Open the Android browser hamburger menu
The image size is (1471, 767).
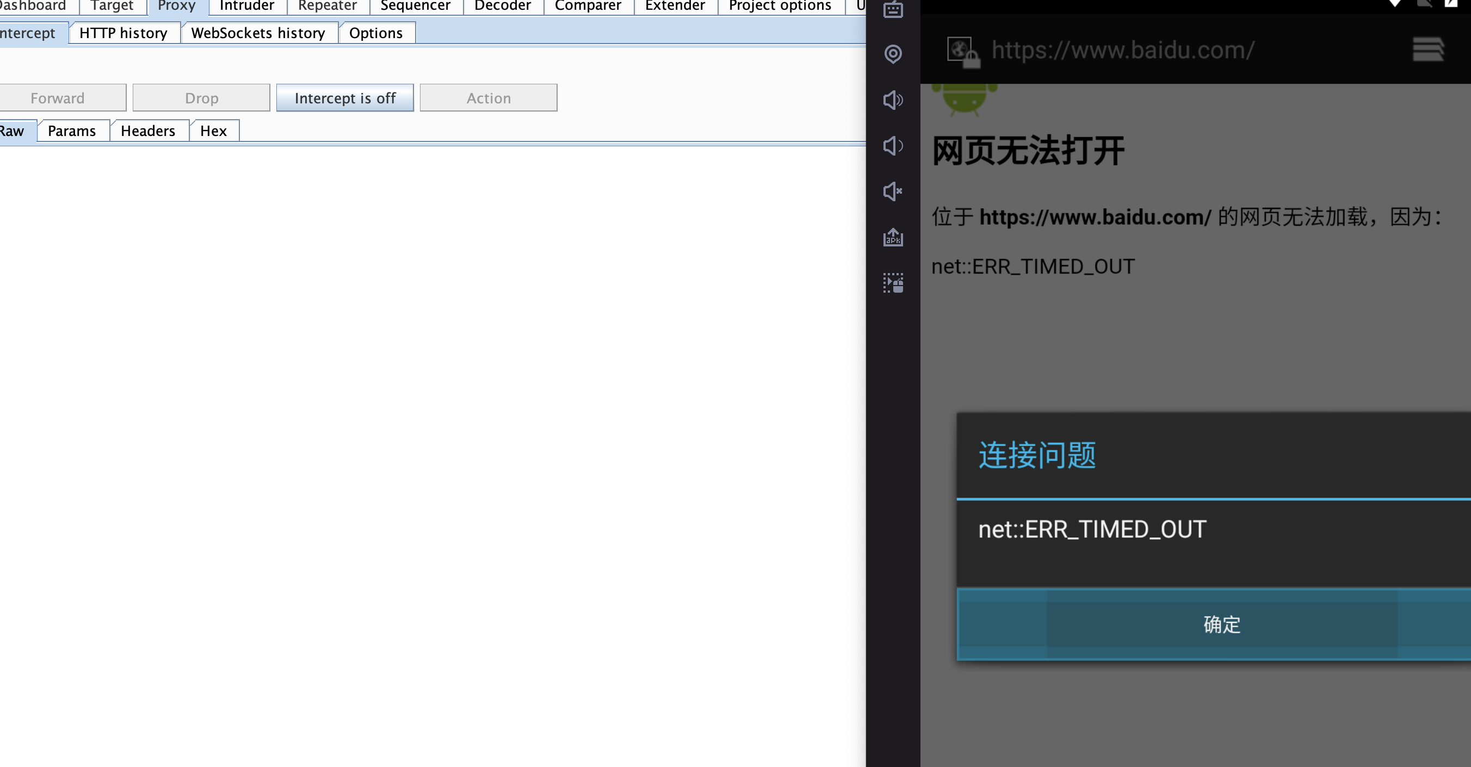point(1428,49)
